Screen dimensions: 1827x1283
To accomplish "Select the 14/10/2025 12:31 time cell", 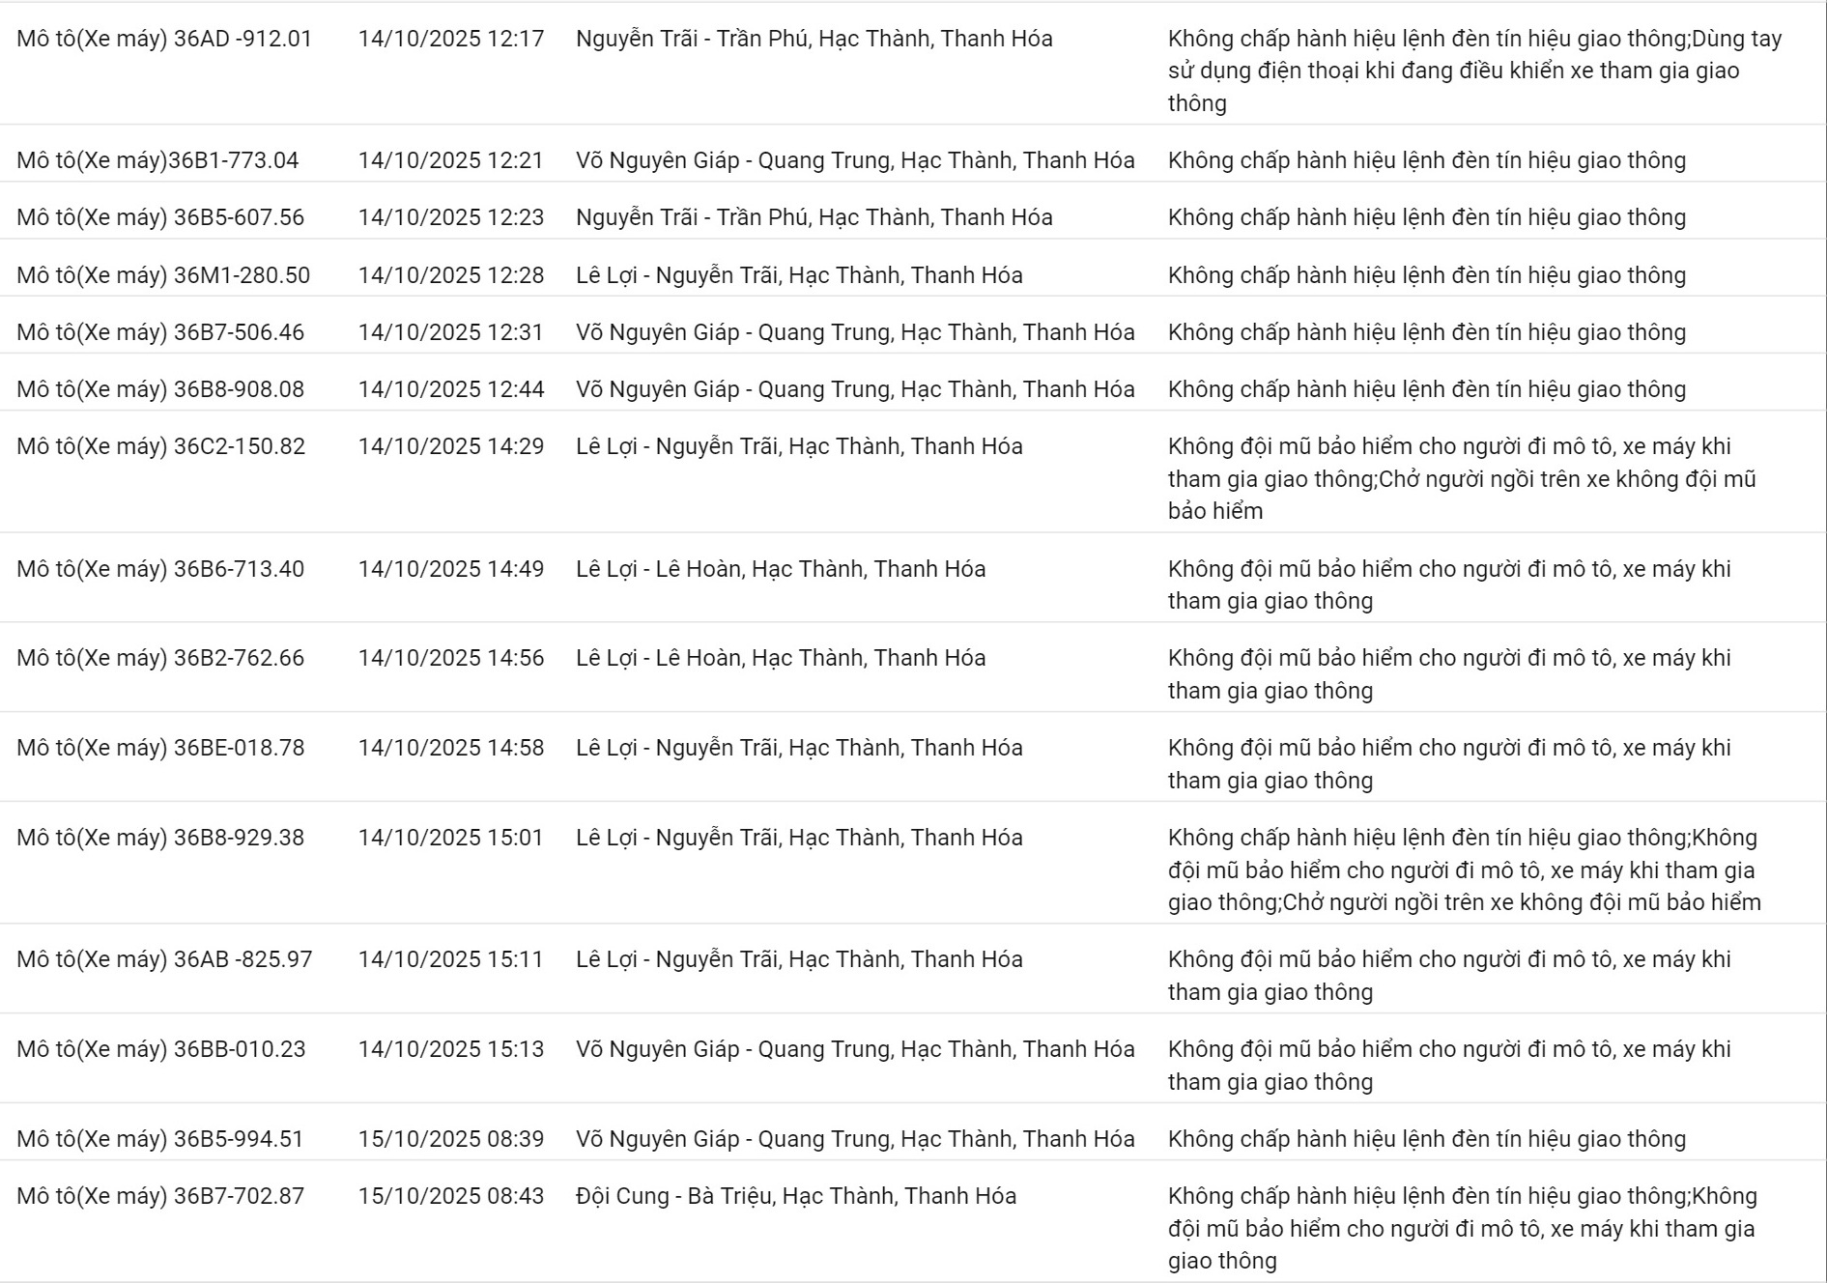I will [x=450, y=332].
